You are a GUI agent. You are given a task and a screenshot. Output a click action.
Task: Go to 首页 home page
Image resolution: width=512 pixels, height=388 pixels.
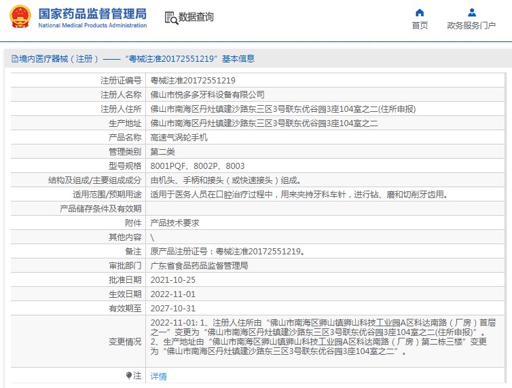(x=420, y=25)
